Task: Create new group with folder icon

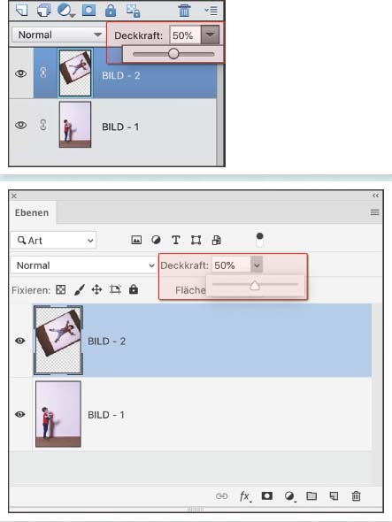Action: point(311,496)
